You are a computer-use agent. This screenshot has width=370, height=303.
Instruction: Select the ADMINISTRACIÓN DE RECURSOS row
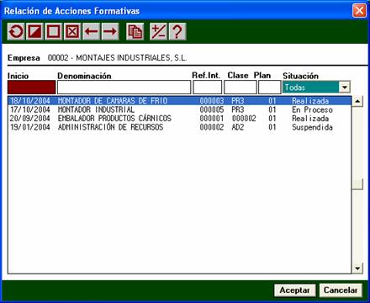[x=179, y=127]
